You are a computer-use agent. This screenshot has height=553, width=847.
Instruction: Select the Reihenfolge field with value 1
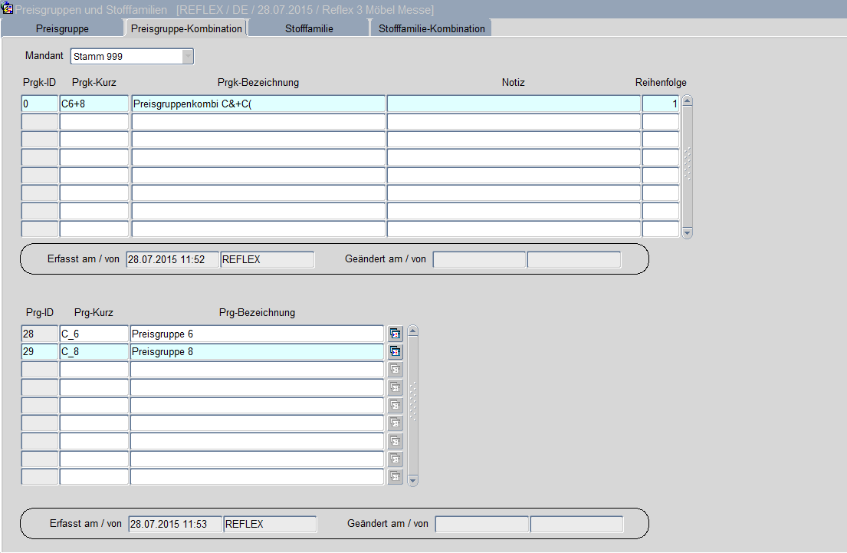(x=660, y=104)
